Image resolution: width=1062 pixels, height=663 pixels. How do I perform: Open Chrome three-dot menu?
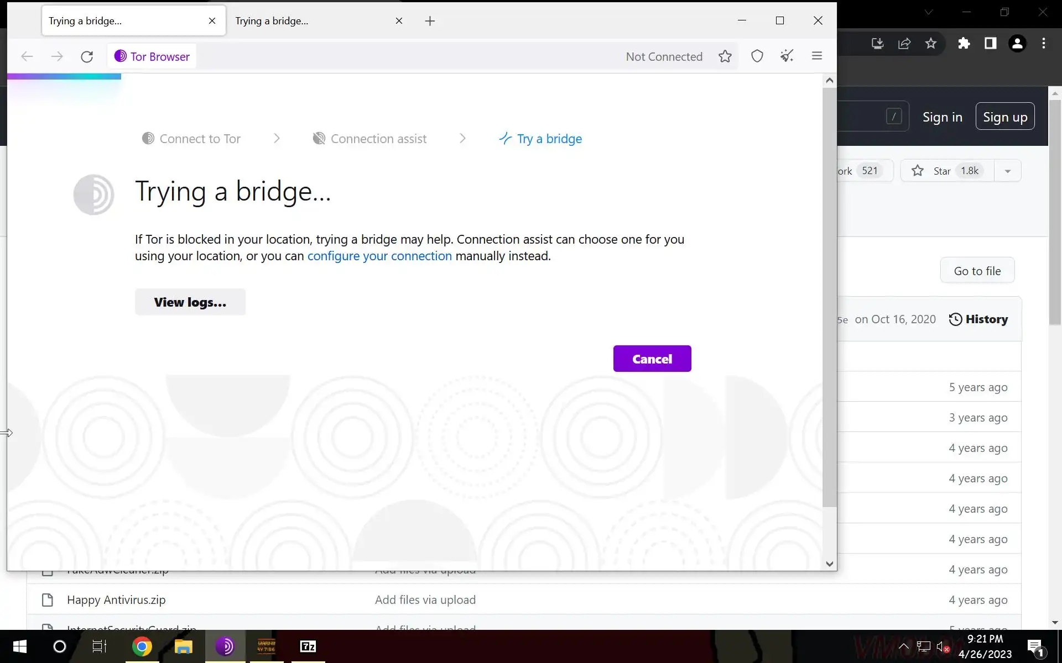pos(1043,44)
